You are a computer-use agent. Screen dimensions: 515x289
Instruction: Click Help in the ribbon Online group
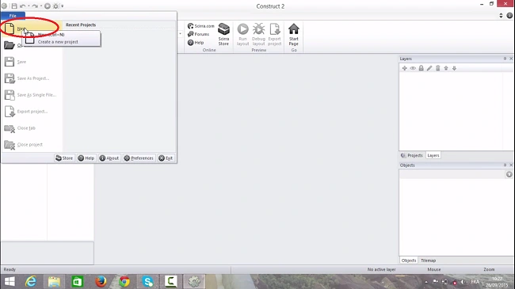click(196, 43)
